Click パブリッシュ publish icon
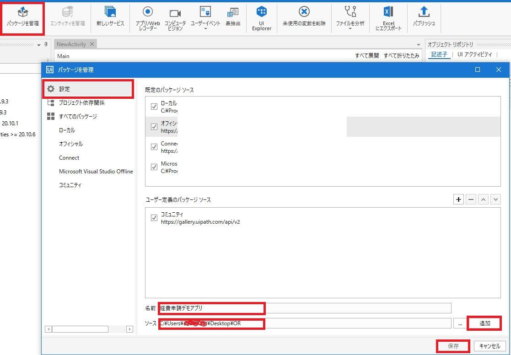 point(424,17)
